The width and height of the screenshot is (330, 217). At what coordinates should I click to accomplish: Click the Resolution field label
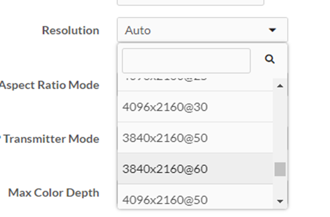pyautogui.click(x=70, y=30)
